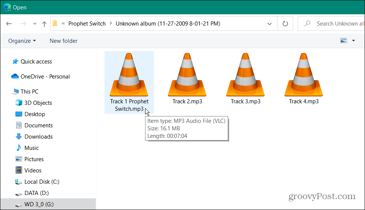Click the Track 4.mp3 file name
The width and height of the screenshot is (365, 210).
tap(304, 101)
